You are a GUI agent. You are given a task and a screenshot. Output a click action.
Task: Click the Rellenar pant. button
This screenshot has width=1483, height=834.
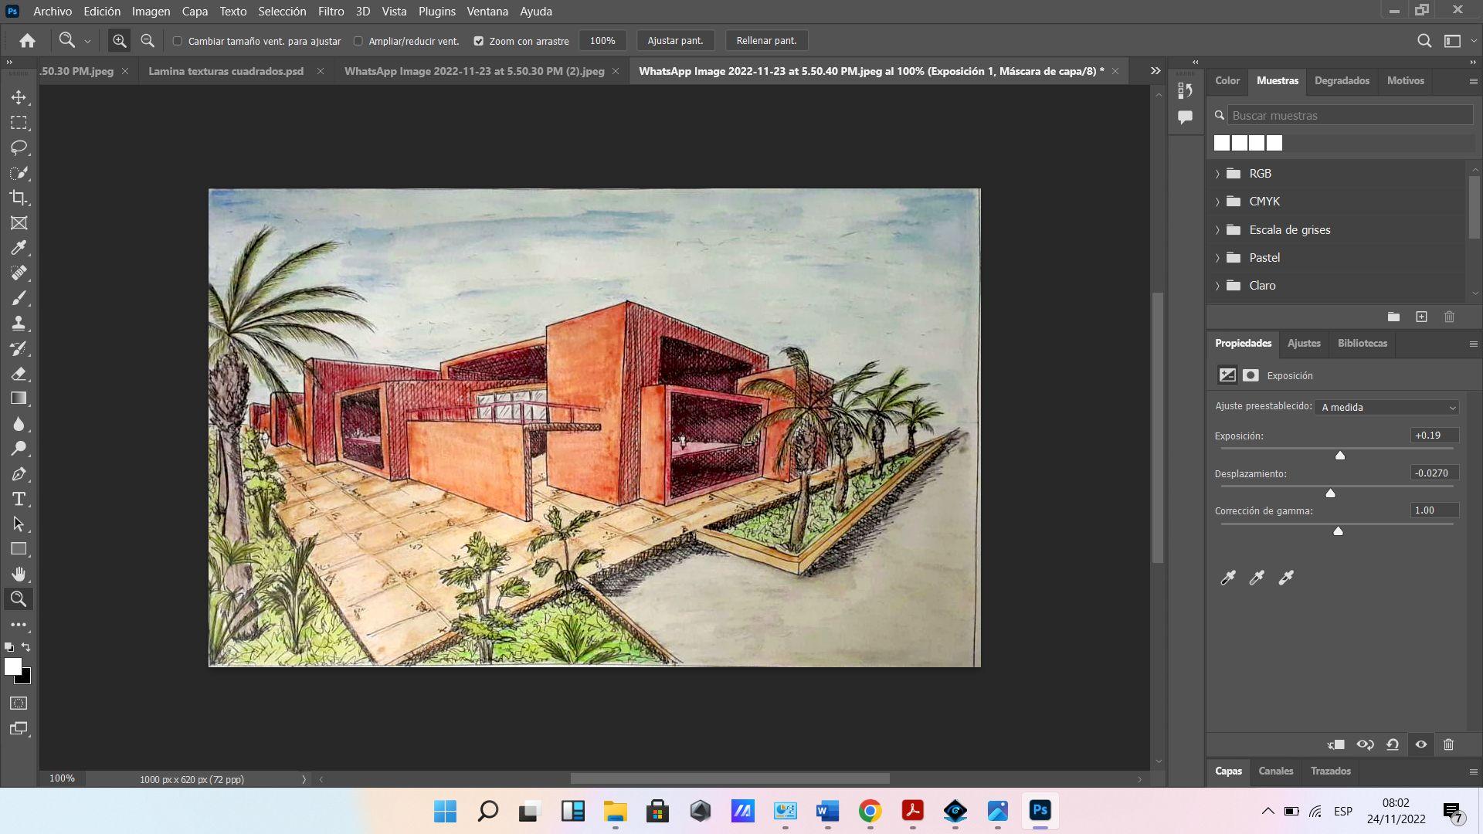coord(765,41)
